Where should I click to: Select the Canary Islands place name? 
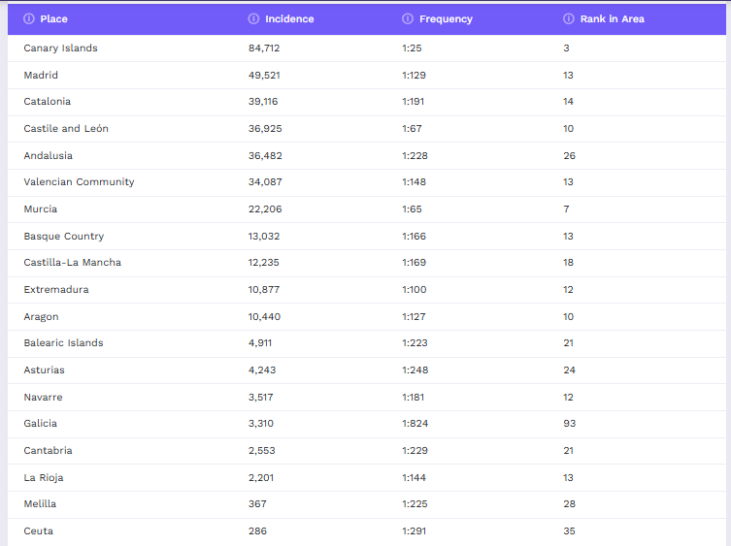pyautogui.click(x=60, y=48)
